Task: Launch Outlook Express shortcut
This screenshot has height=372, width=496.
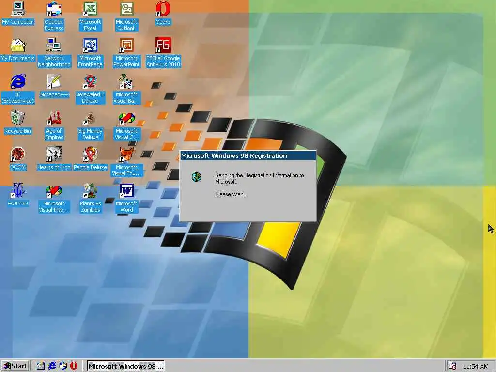Action: point(54,16)
